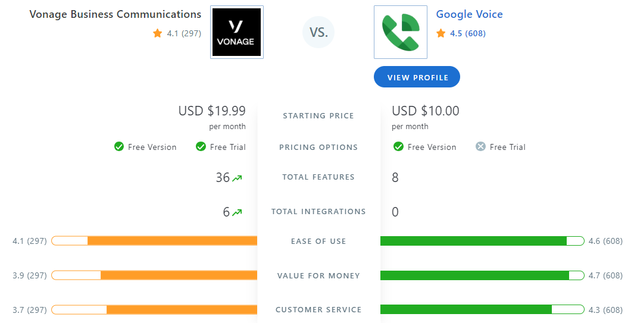The width and height of the screenshot is (631, 323).
Task: Click Google Voice green Value for Money bar
Action: (474, 275)
